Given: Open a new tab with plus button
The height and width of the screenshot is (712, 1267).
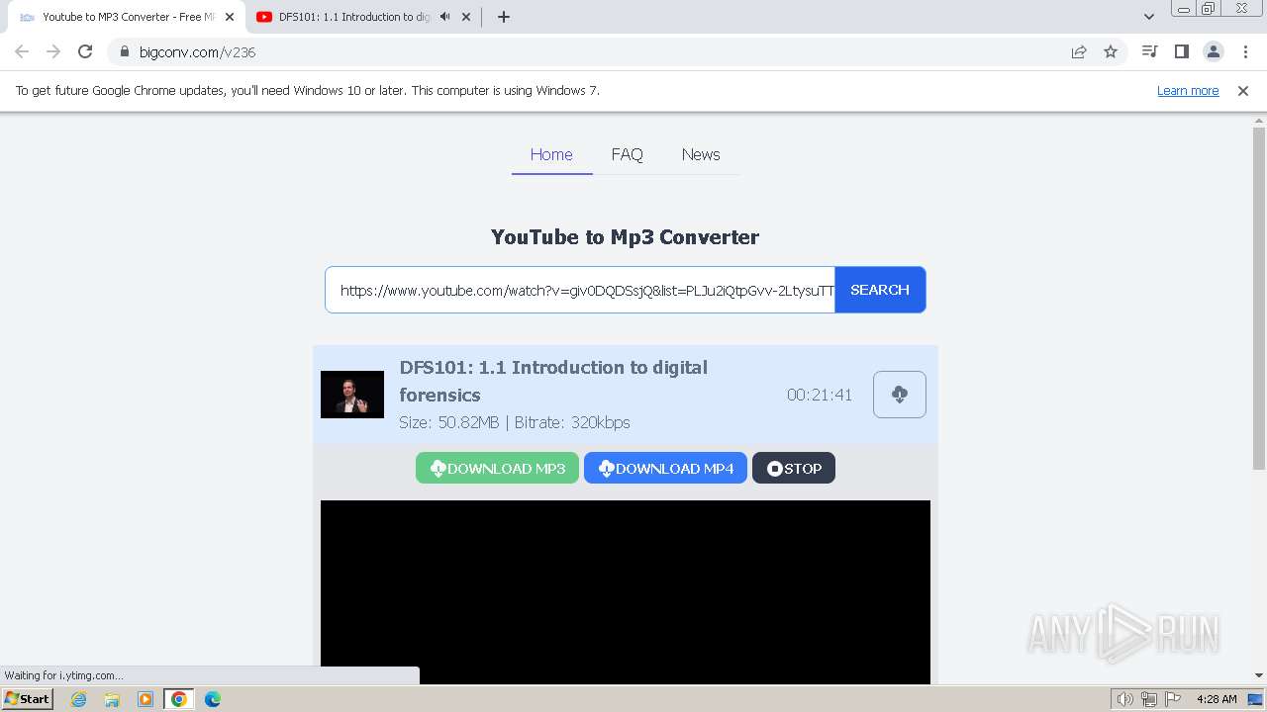Looking at the screenshot, I should [504, 17].
